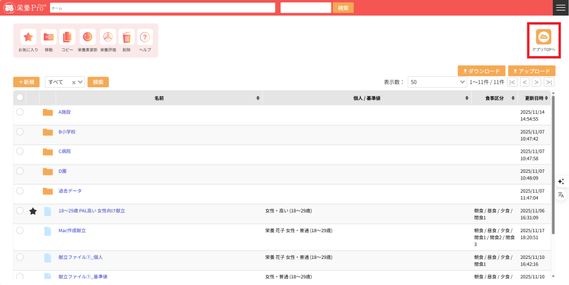Expand the 表示数 50 dropdown
Screen dimensions: 569x285
click(x=437, y=82)
